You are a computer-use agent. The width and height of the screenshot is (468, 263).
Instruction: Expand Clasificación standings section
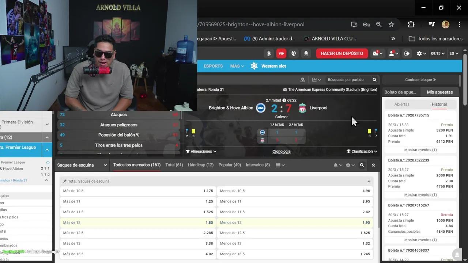tap(362, 151)
